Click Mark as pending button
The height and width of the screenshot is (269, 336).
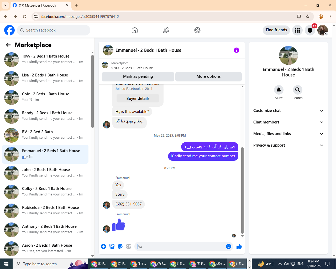[x=138, y=76]
